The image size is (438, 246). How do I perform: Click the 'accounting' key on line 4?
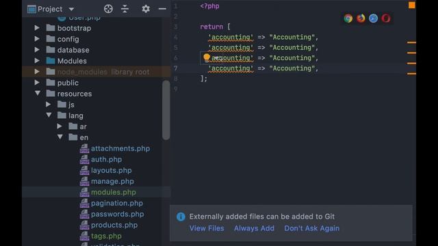point(231,37)
